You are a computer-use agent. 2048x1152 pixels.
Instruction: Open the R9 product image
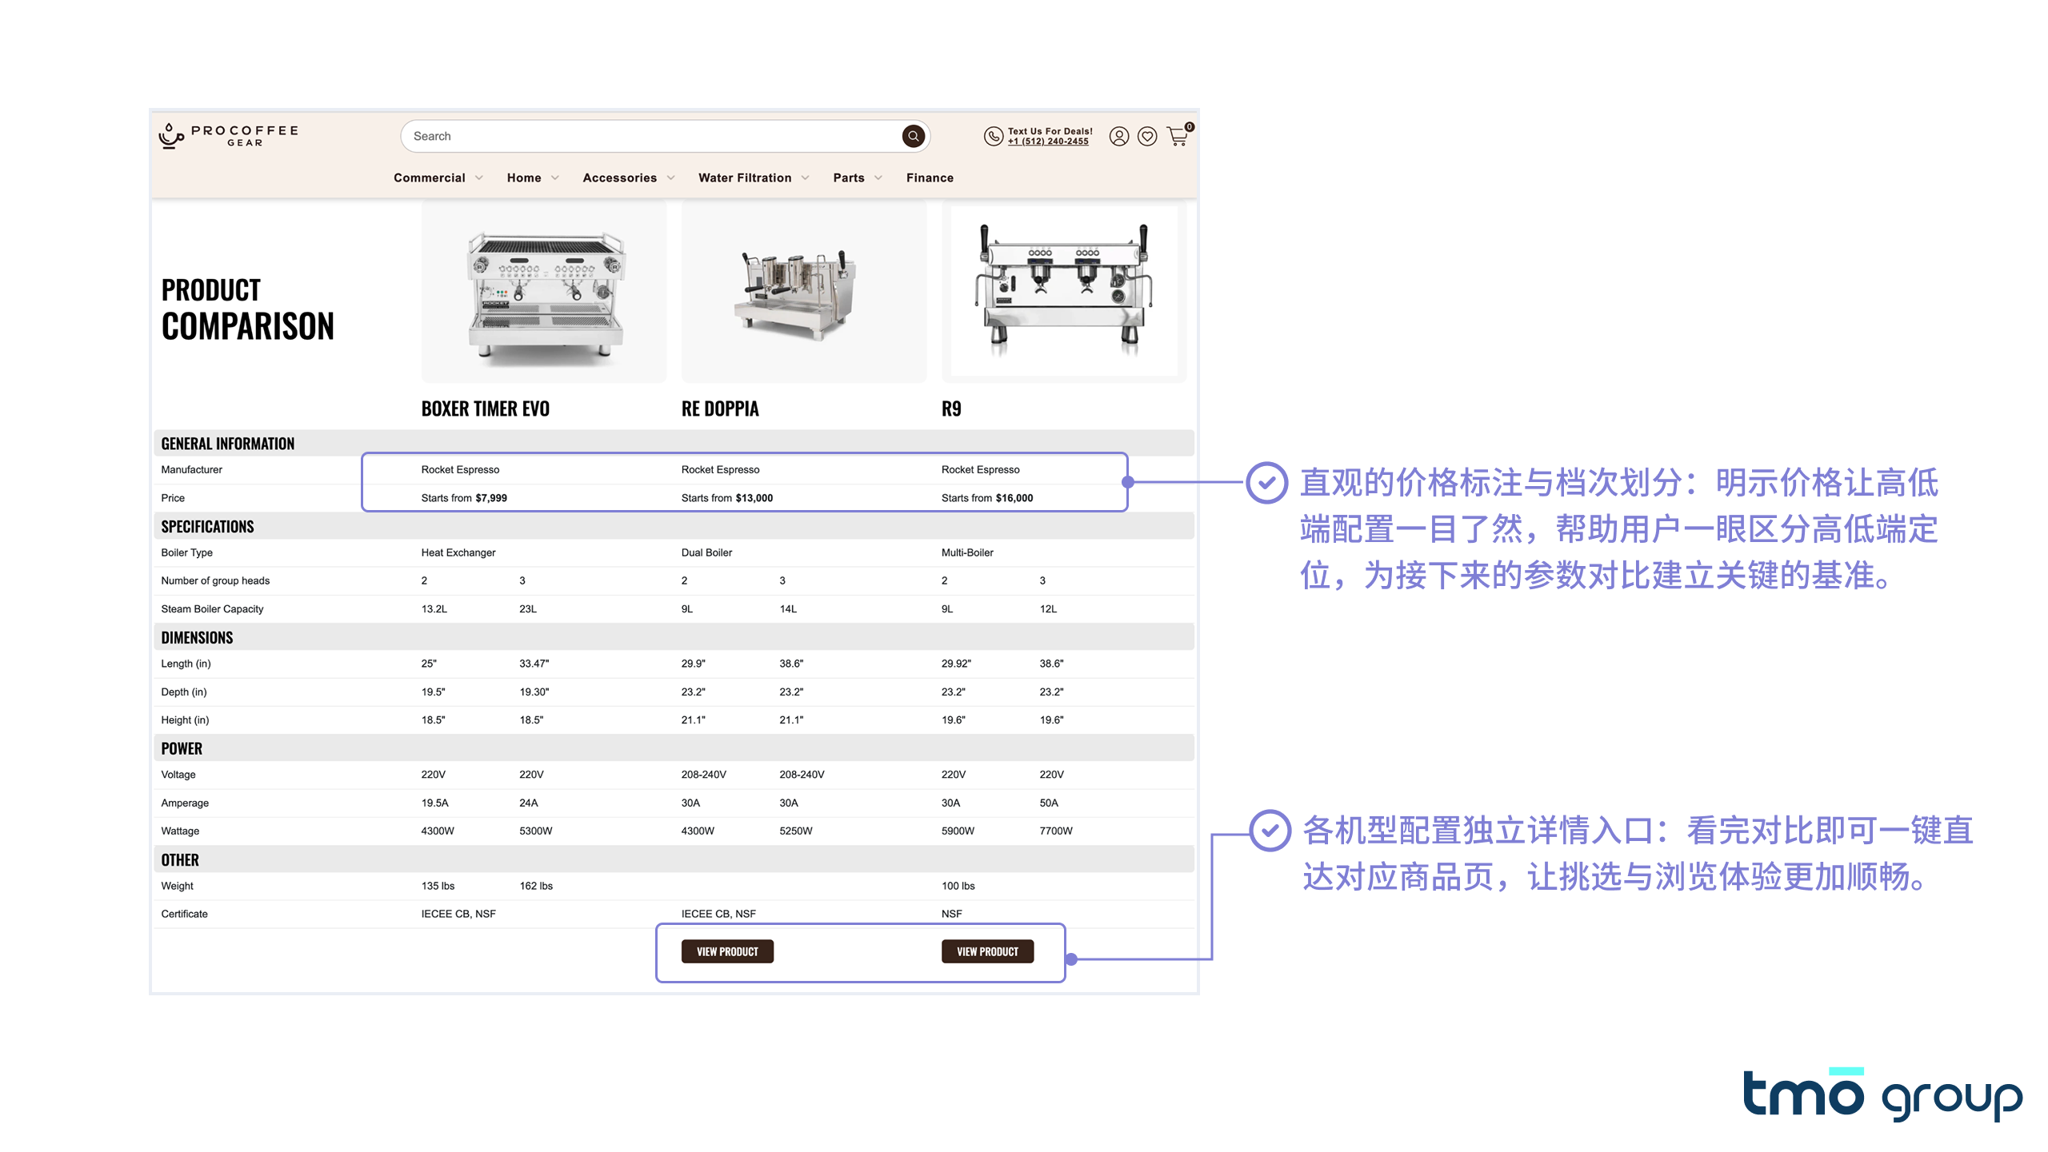1064,292
